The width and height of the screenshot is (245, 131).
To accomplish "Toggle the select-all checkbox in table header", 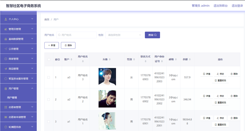I will (49, 60).
